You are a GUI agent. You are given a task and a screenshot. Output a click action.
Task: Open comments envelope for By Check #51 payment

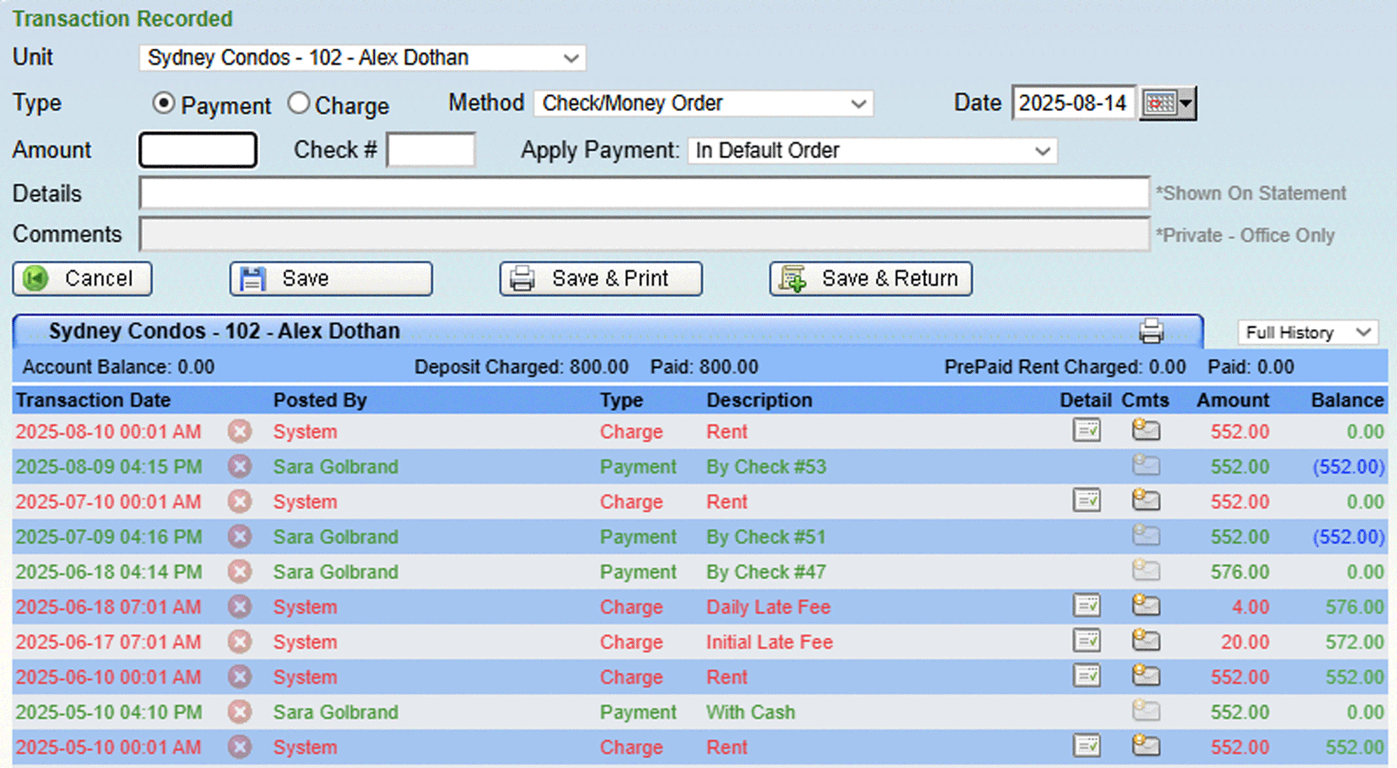[x=1146, y=536]
